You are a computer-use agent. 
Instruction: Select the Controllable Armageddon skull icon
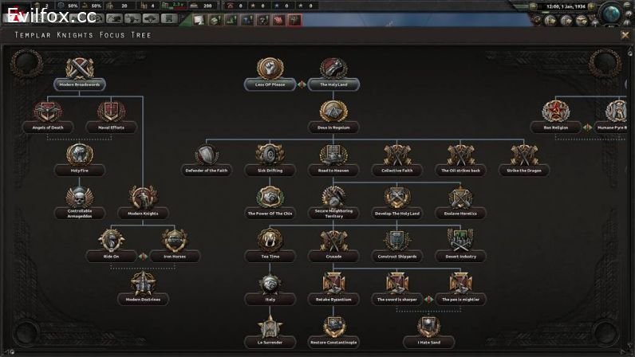(x=80, y=198)
